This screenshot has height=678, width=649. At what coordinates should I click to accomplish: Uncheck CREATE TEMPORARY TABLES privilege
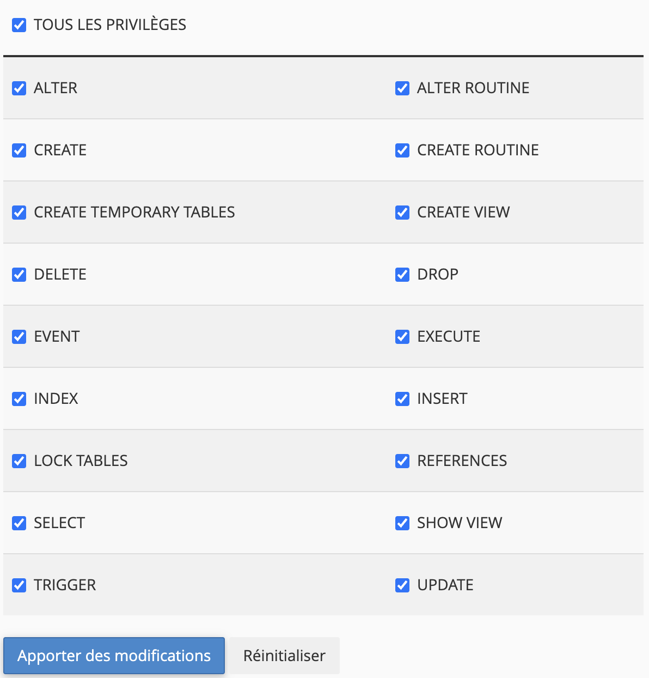[x=19, y=213]
